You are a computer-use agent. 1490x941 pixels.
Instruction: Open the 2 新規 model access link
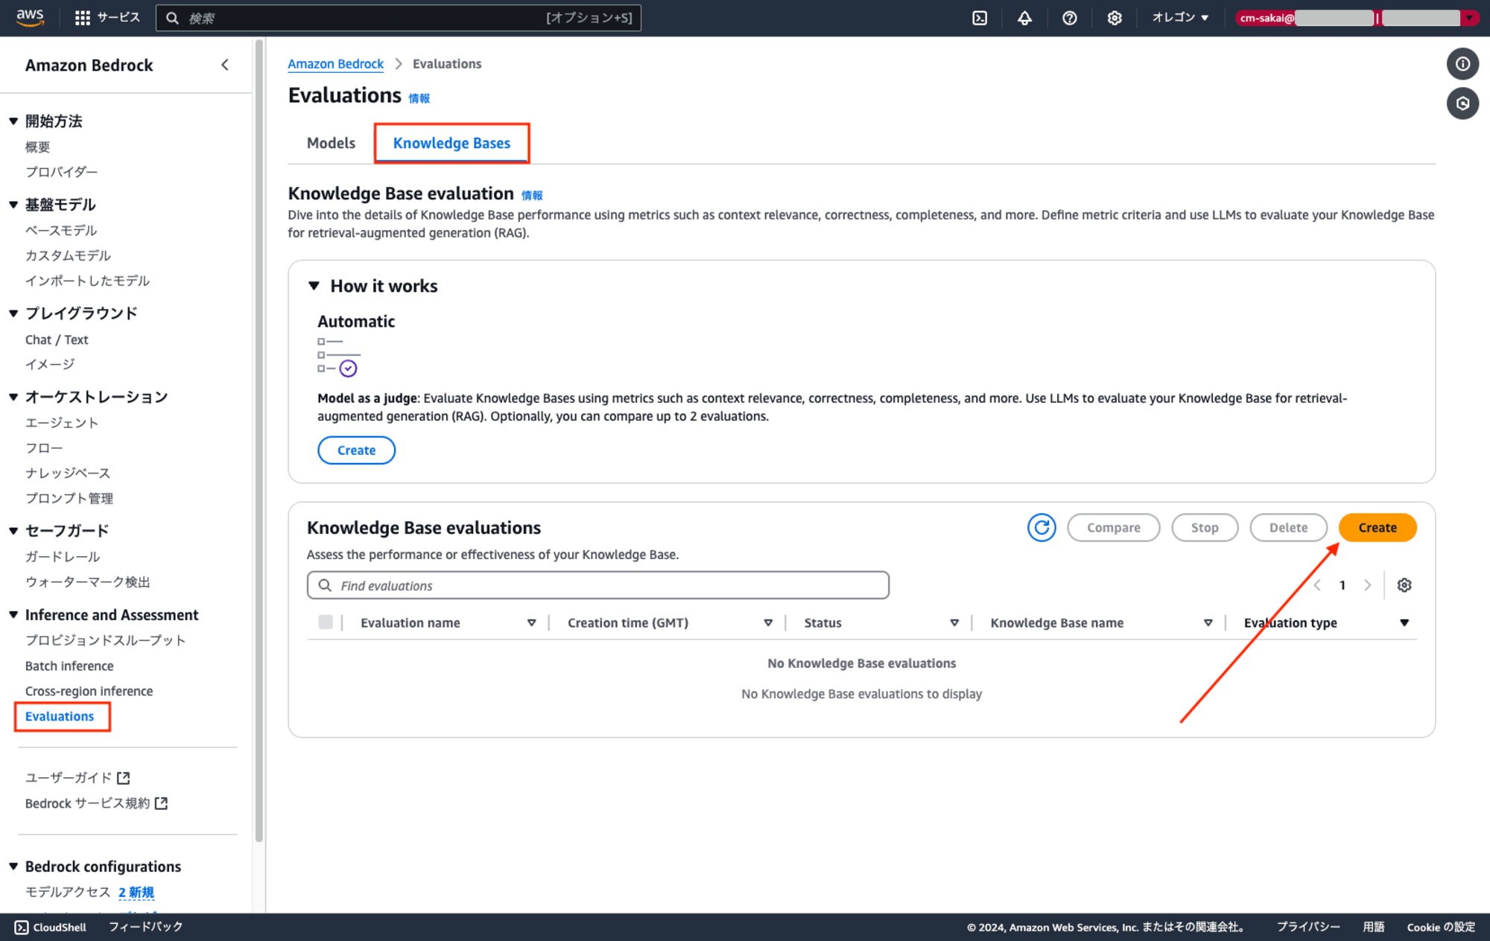136,892
